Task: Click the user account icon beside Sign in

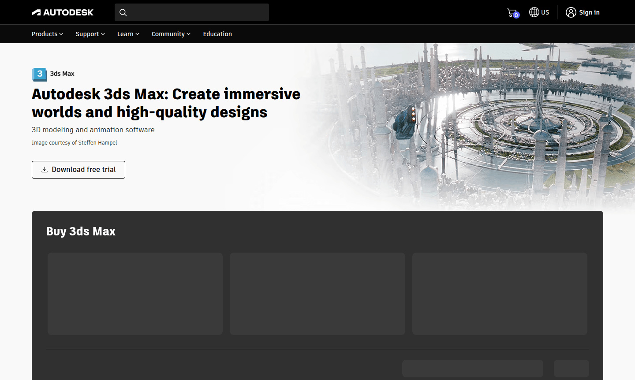Action: 571,12
